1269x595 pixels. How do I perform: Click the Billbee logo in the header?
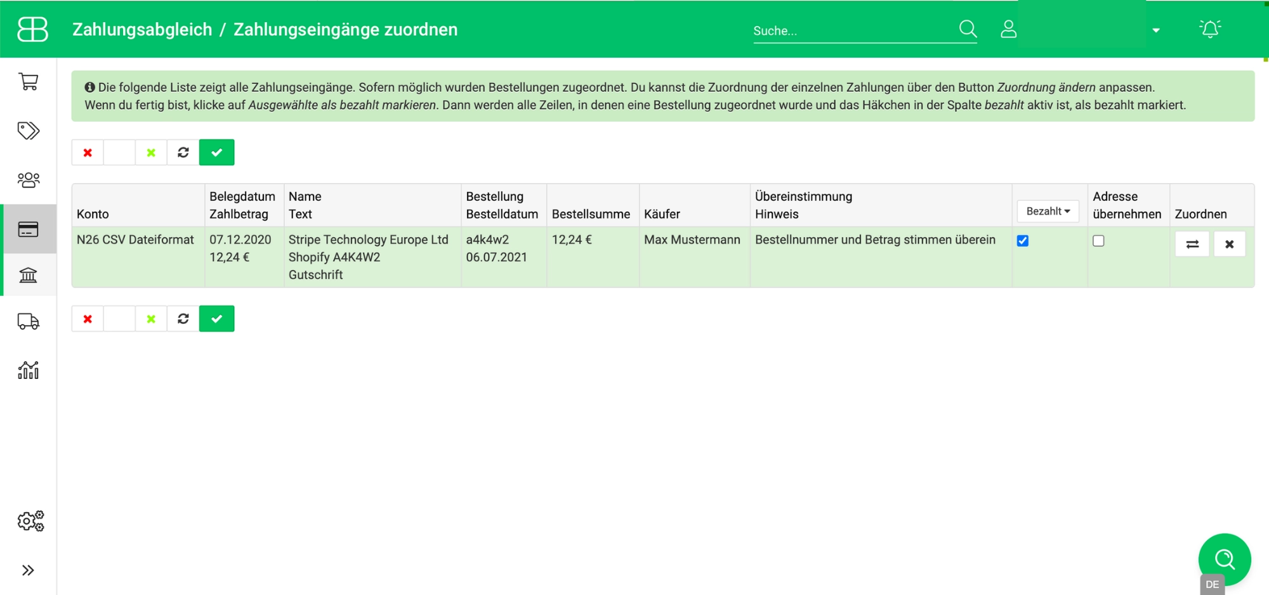(x=32, y=29)
